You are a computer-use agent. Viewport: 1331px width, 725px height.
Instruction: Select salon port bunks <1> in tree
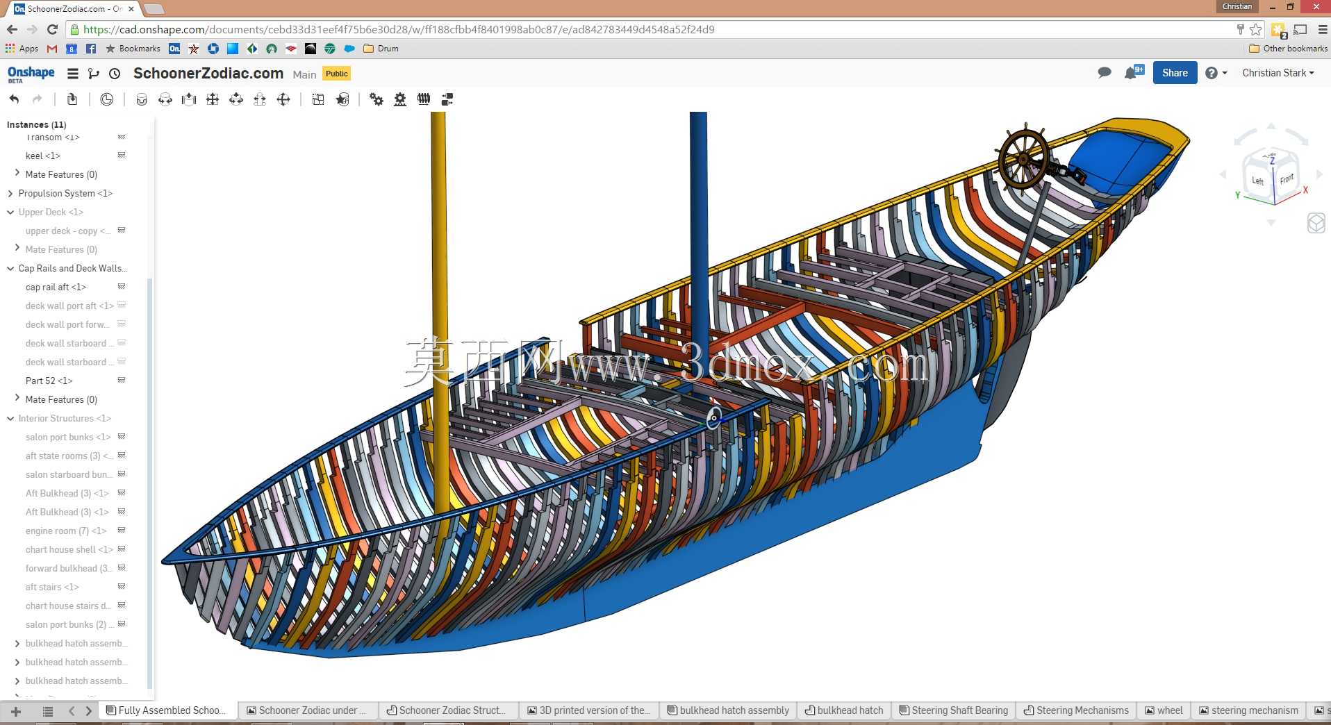[x=68, y=437]
